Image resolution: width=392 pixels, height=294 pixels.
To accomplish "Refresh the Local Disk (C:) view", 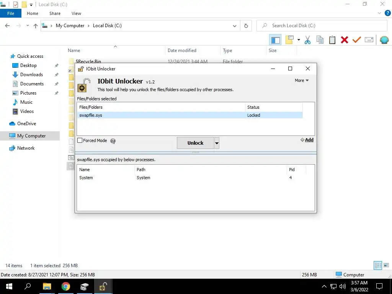I will (246, 26).
